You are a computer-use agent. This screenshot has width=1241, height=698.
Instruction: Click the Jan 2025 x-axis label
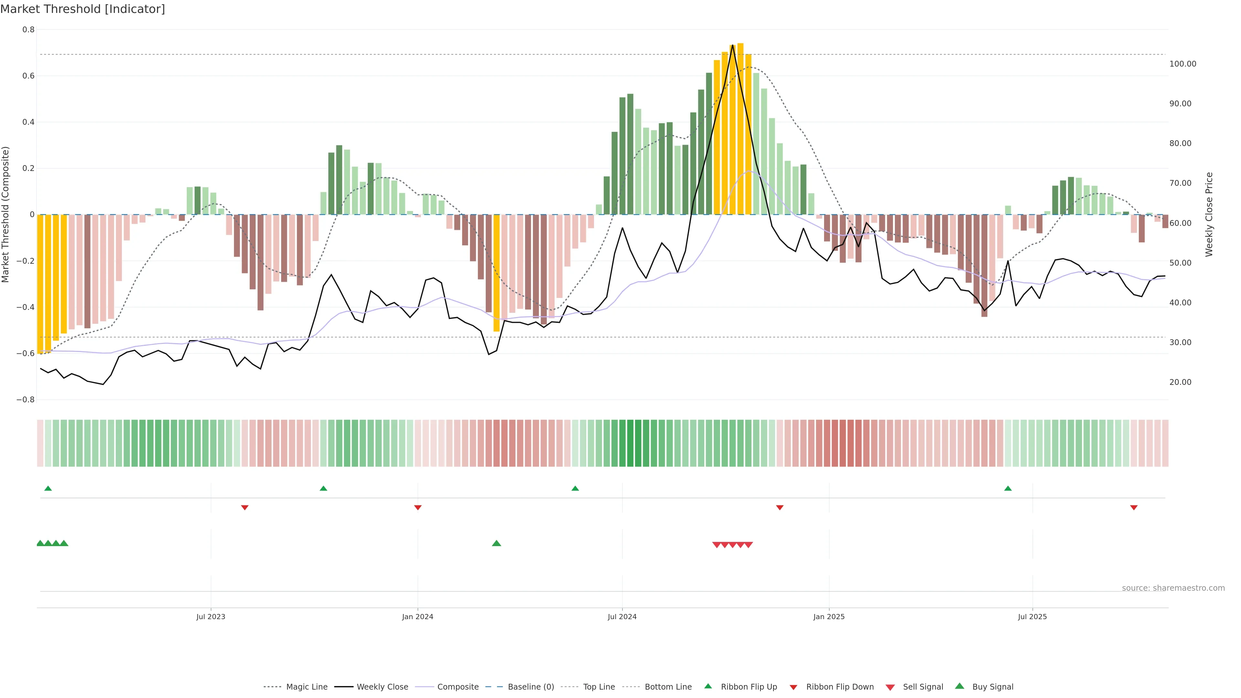click(x=829, y=617)
